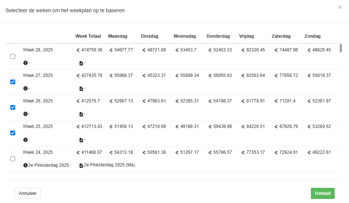This screenshot has width=349, height=203.
Task: Uncheck the Week 26, 2025 checkbox
Action: coord(13,108)
